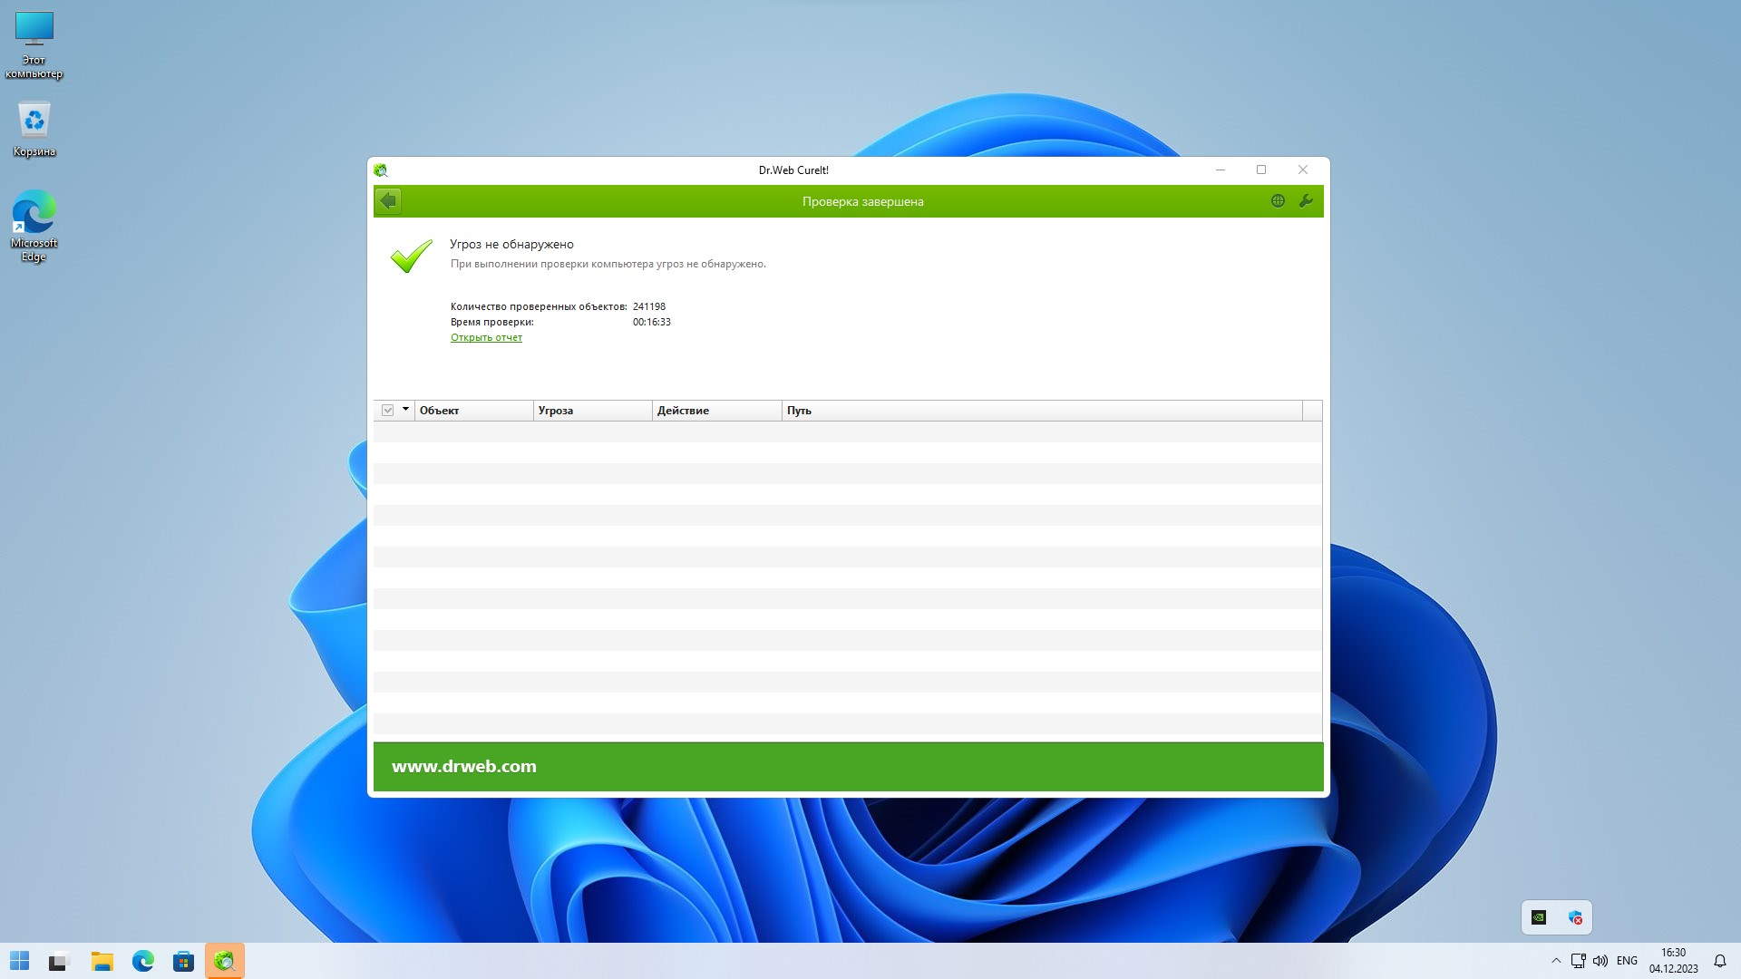Open the volume speaker tray control
This screenshot has width=1741, height=979.
pos(1600,961)
